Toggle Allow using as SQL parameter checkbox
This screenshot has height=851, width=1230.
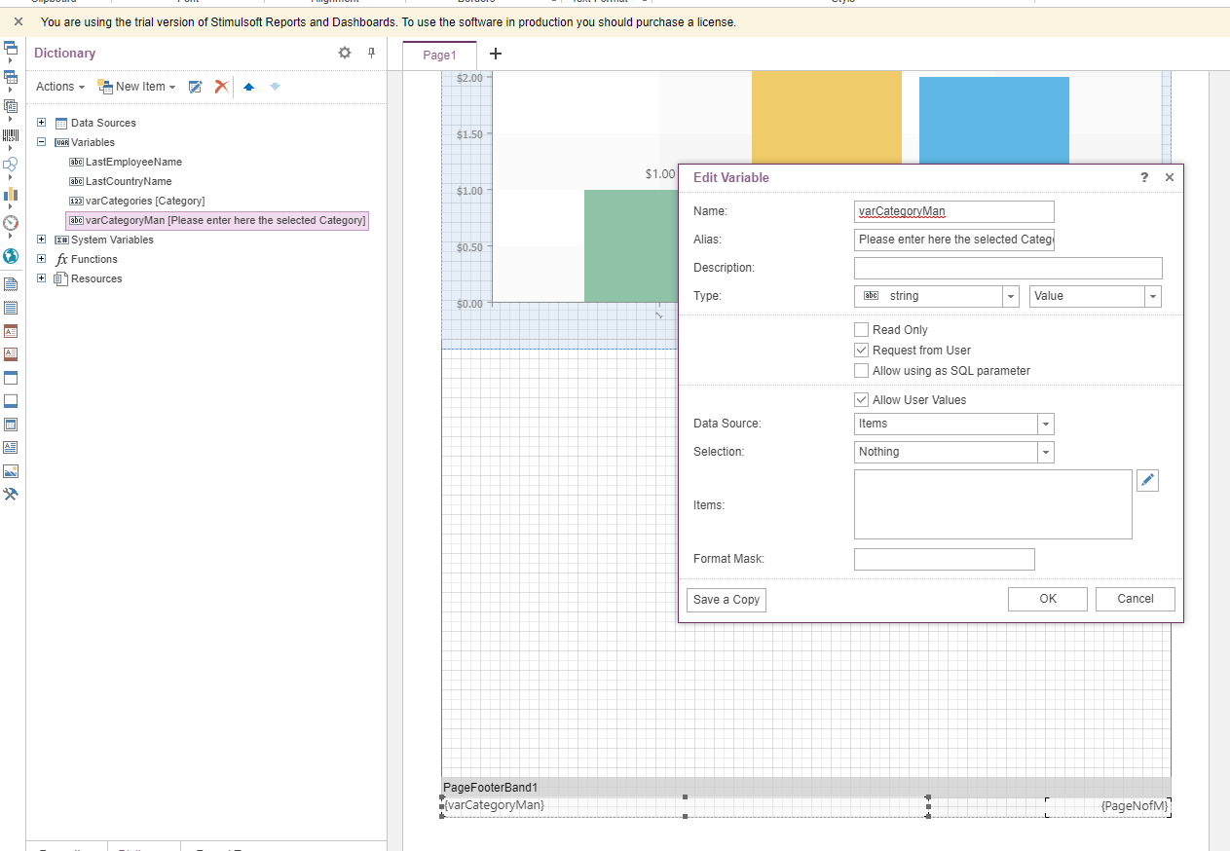coord(861,371)
